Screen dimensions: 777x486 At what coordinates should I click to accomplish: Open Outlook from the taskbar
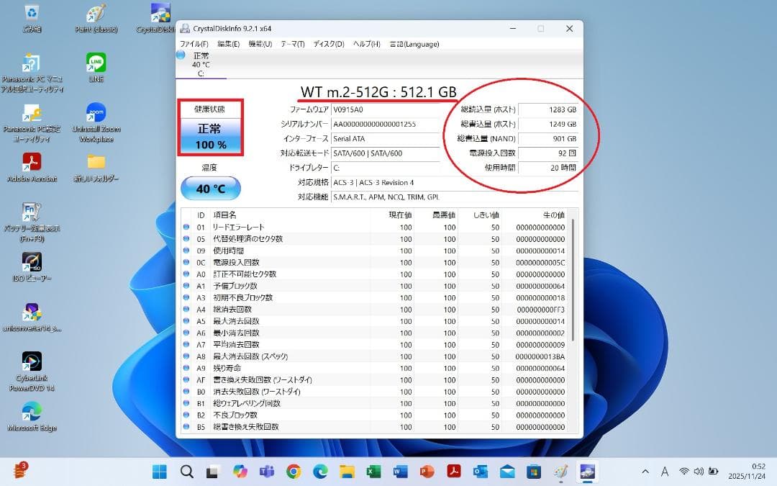481,472
